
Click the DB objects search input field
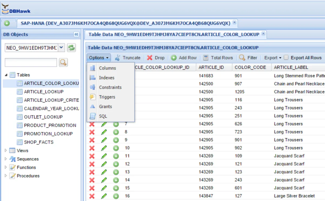click(31, 62)
